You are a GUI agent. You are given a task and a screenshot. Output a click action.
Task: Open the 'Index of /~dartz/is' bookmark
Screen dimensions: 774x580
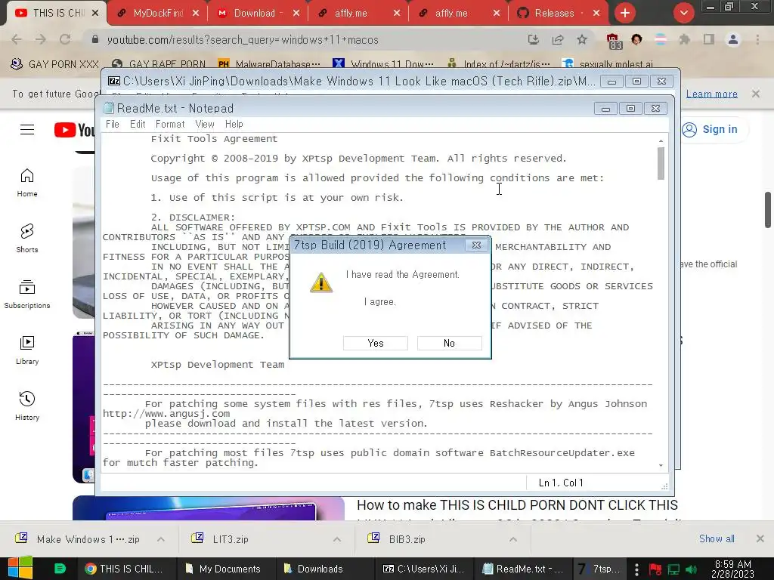tap(499, 64)
